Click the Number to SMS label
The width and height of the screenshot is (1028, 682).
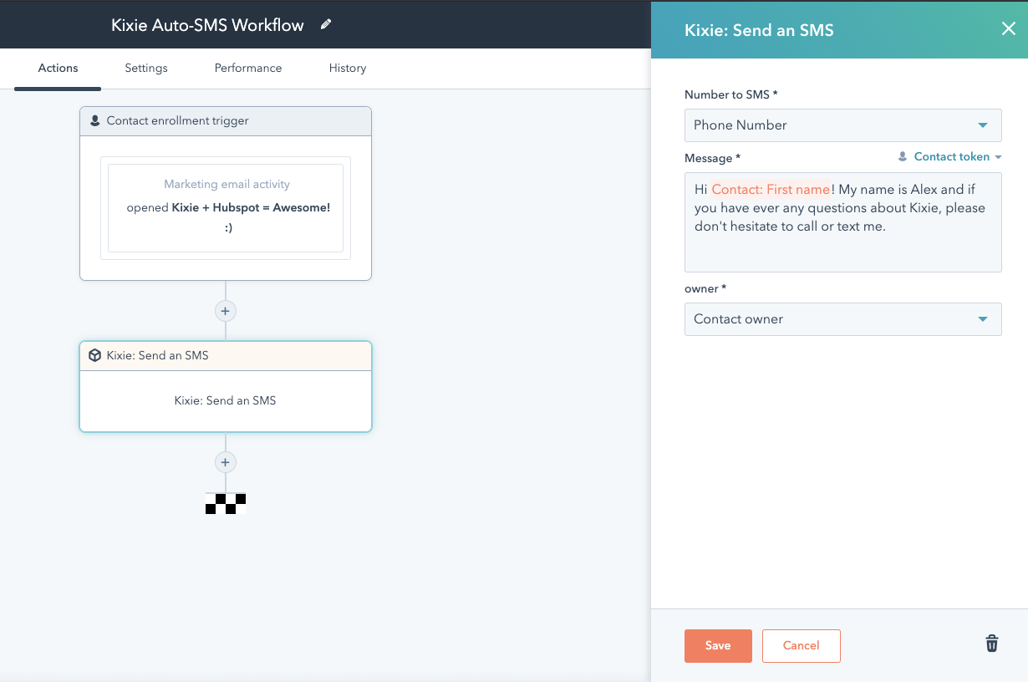click(x=731, y=94)
